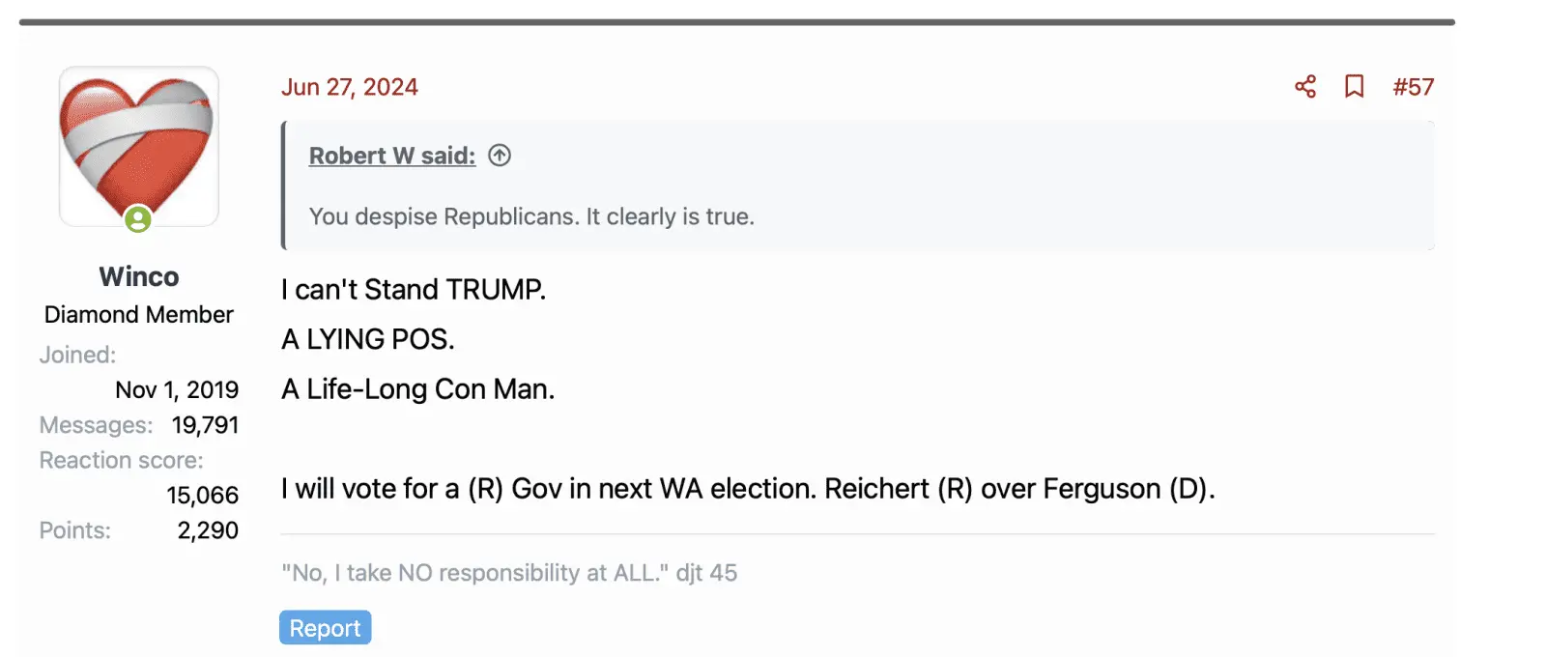Click the Diamond Member user title
The width and height of the screenshot is (1546, 657).
[139, 315]
